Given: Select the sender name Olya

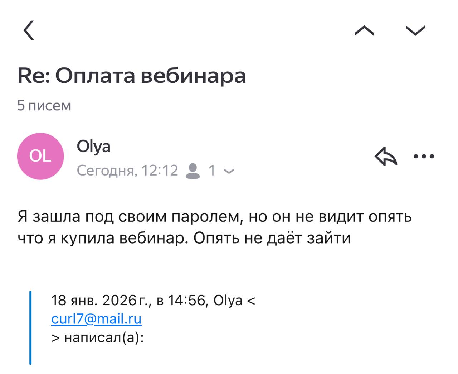Looking at the screenshot, I should (93, 146).
